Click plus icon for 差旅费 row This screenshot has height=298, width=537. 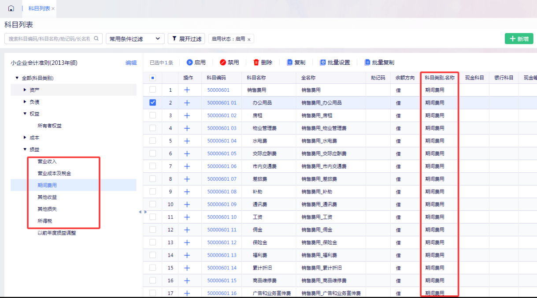187,179
